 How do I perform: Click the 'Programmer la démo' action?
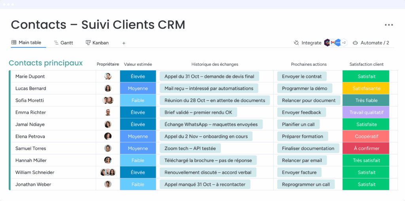(305, 88)
